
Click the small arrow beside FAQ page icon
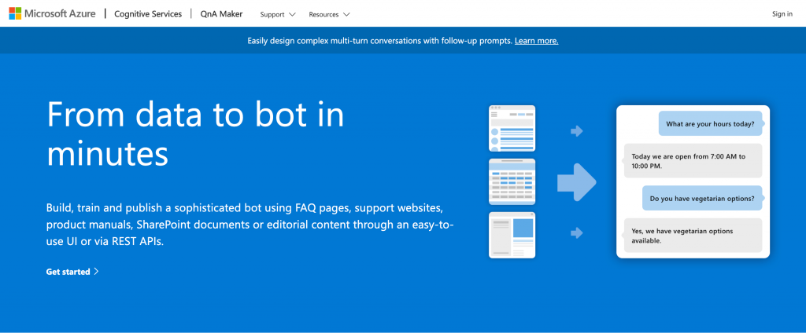(577, 131)
